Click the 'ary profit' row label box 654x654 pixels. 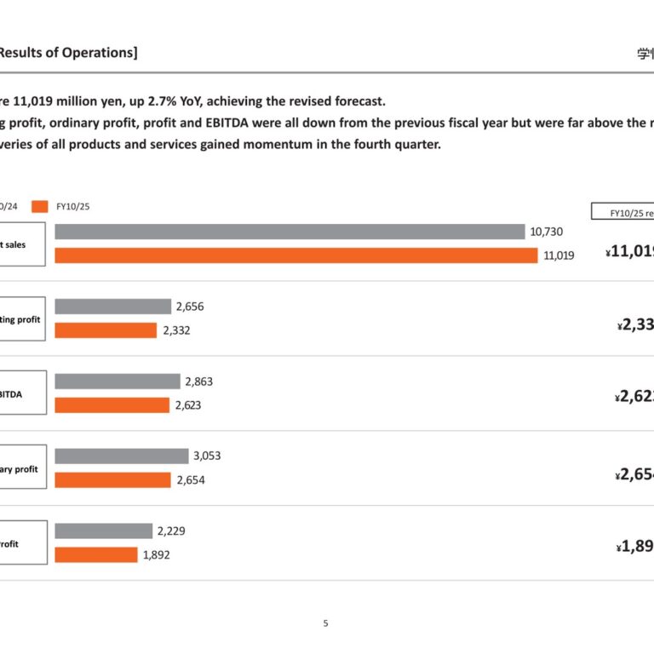click(23, 467)
